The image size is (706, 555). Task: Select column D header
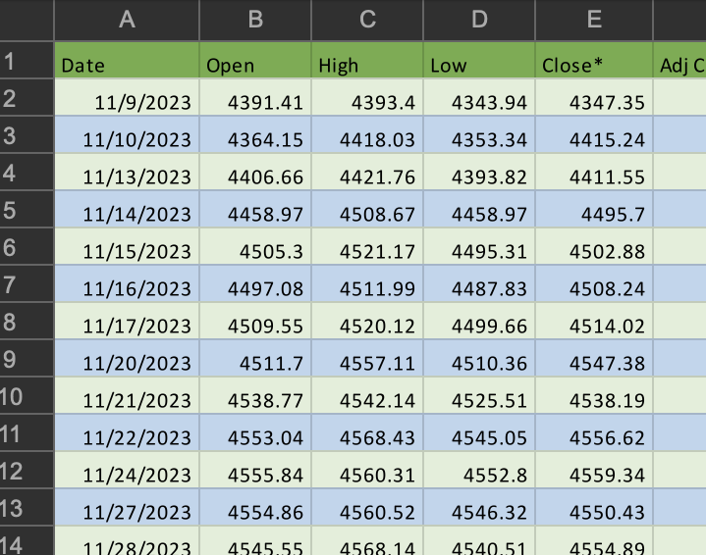coord(479,20)
